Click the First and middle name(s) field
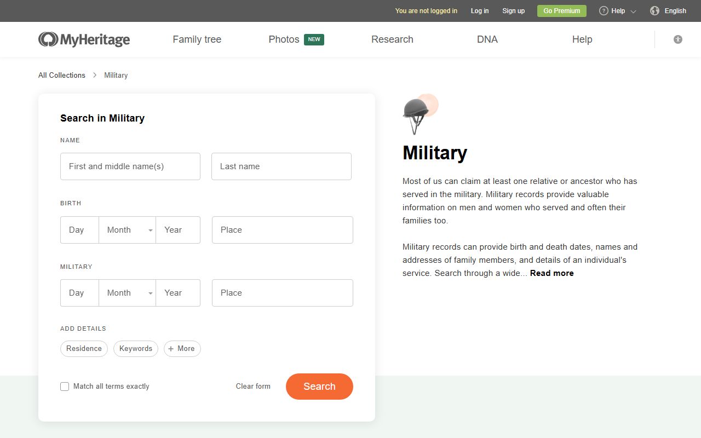The width and height of the screenshot is (701, 438). click(x=130, y=166)
